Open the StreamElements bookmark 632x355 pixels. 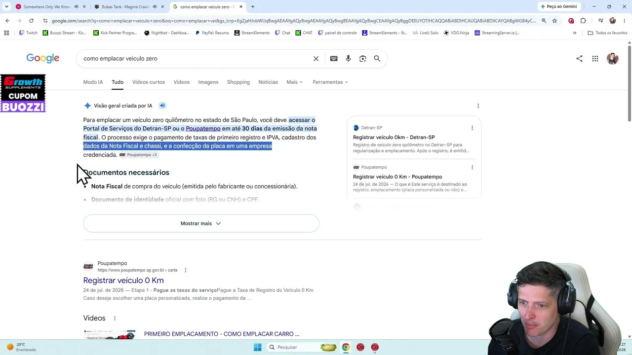tap(252, 33)
